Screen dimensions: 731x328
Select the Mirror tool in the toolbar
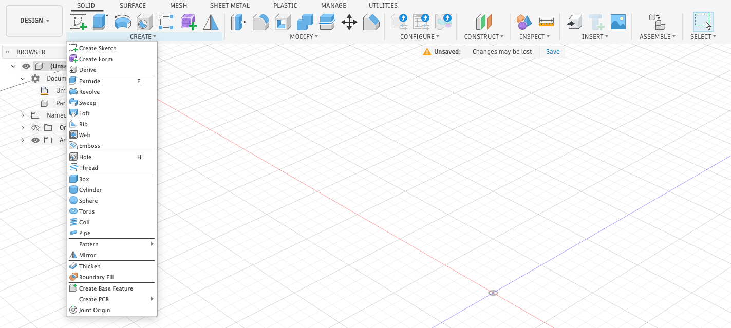[x=211, y=22]
